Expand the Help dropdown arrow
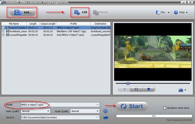The image size is (195, 124). pyautogui.click(x=187, y=12)
